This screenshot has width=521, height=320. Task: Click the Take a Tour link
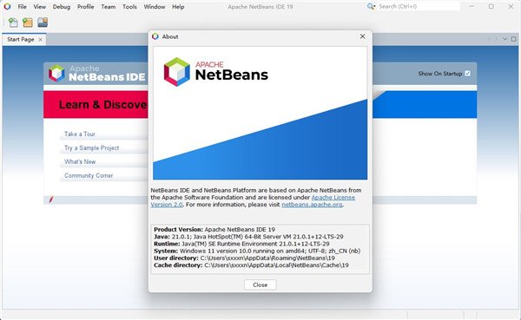pos(80,134)
